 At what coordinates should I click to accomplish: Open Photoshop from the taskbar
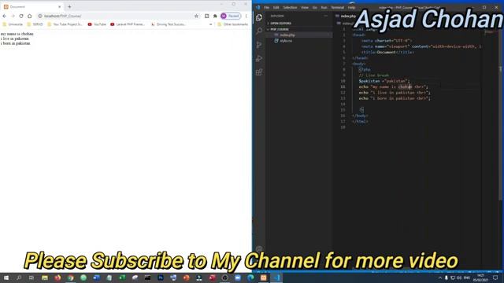click(x=161, y=277)
